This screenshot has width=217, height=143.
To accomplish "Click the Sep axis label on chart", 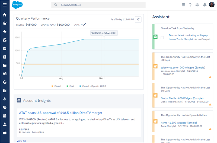I will click(101, 78).
